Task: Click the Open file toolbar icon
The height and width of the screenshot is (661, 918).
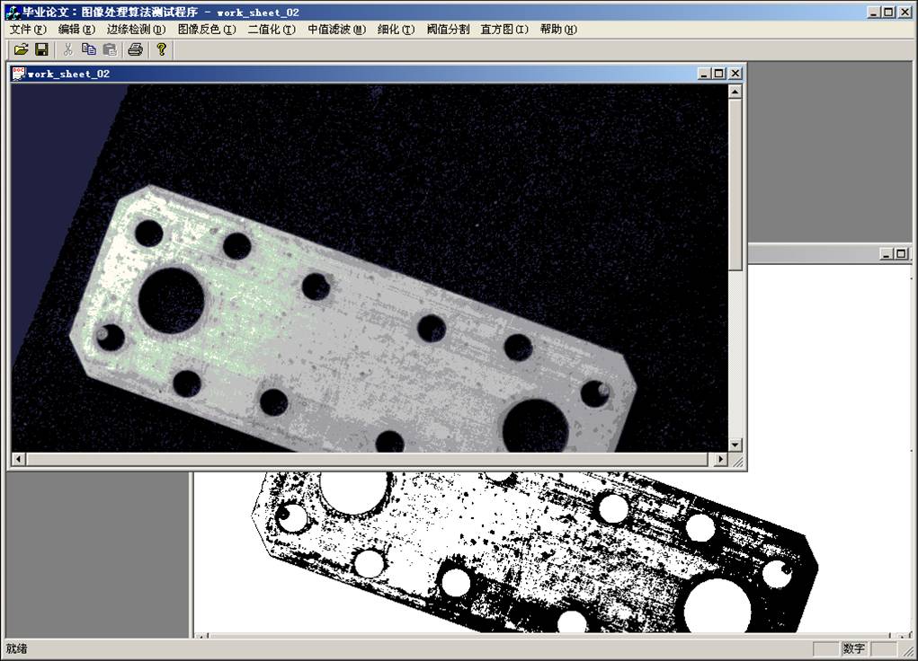Action: click(21, 49)
